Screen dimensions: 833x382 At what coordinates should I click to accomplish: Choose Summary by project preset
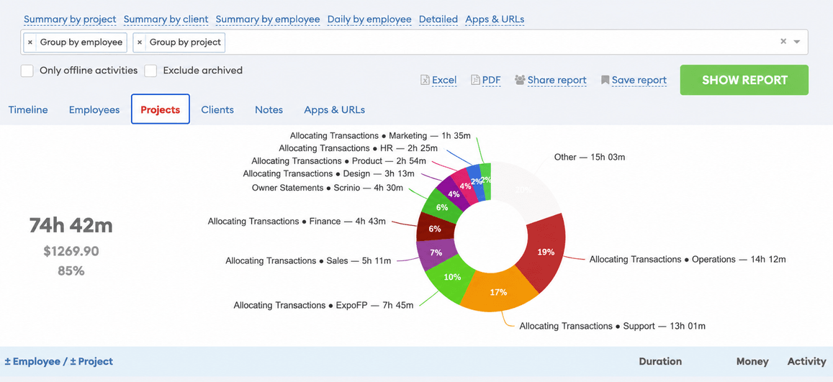click(x=70, y=19)
